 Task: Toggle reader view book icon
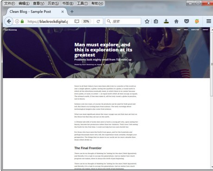[x=77, y=21]
